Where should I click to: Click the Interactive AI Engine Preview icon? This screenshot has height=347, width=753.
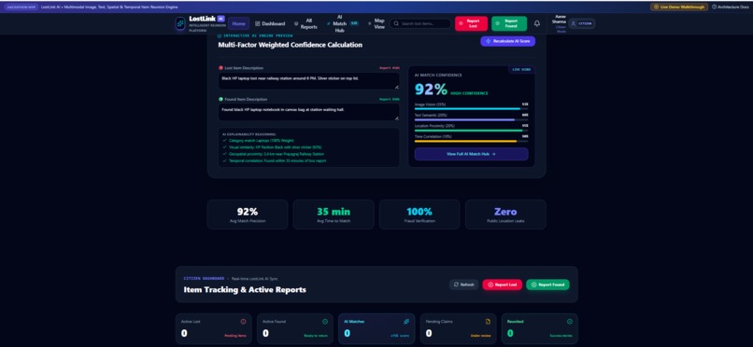[220, 35]
